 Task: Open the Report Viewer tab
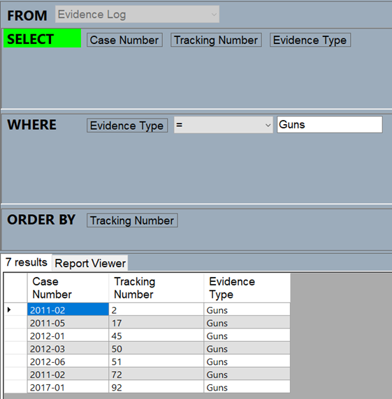point(90,263)
